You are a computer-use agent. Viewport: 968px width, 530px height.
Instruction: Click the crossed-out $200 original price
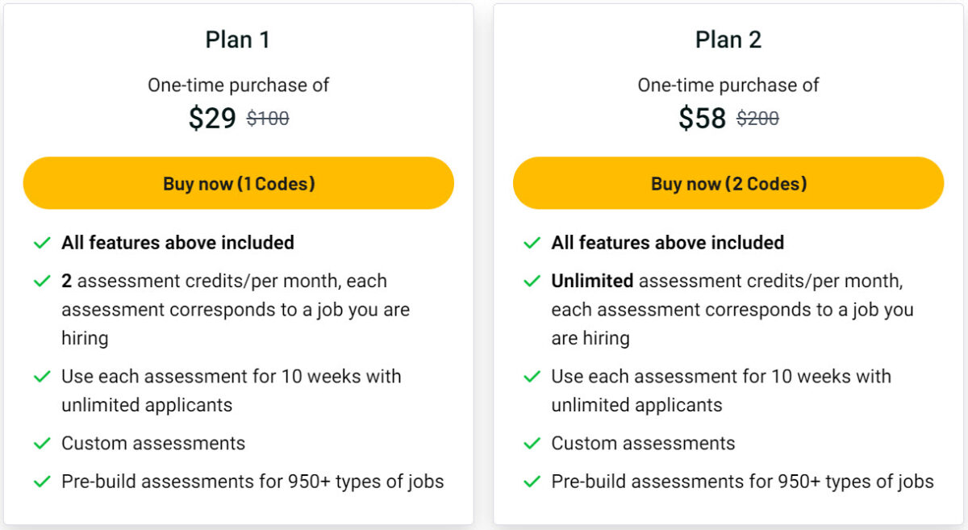759,119
